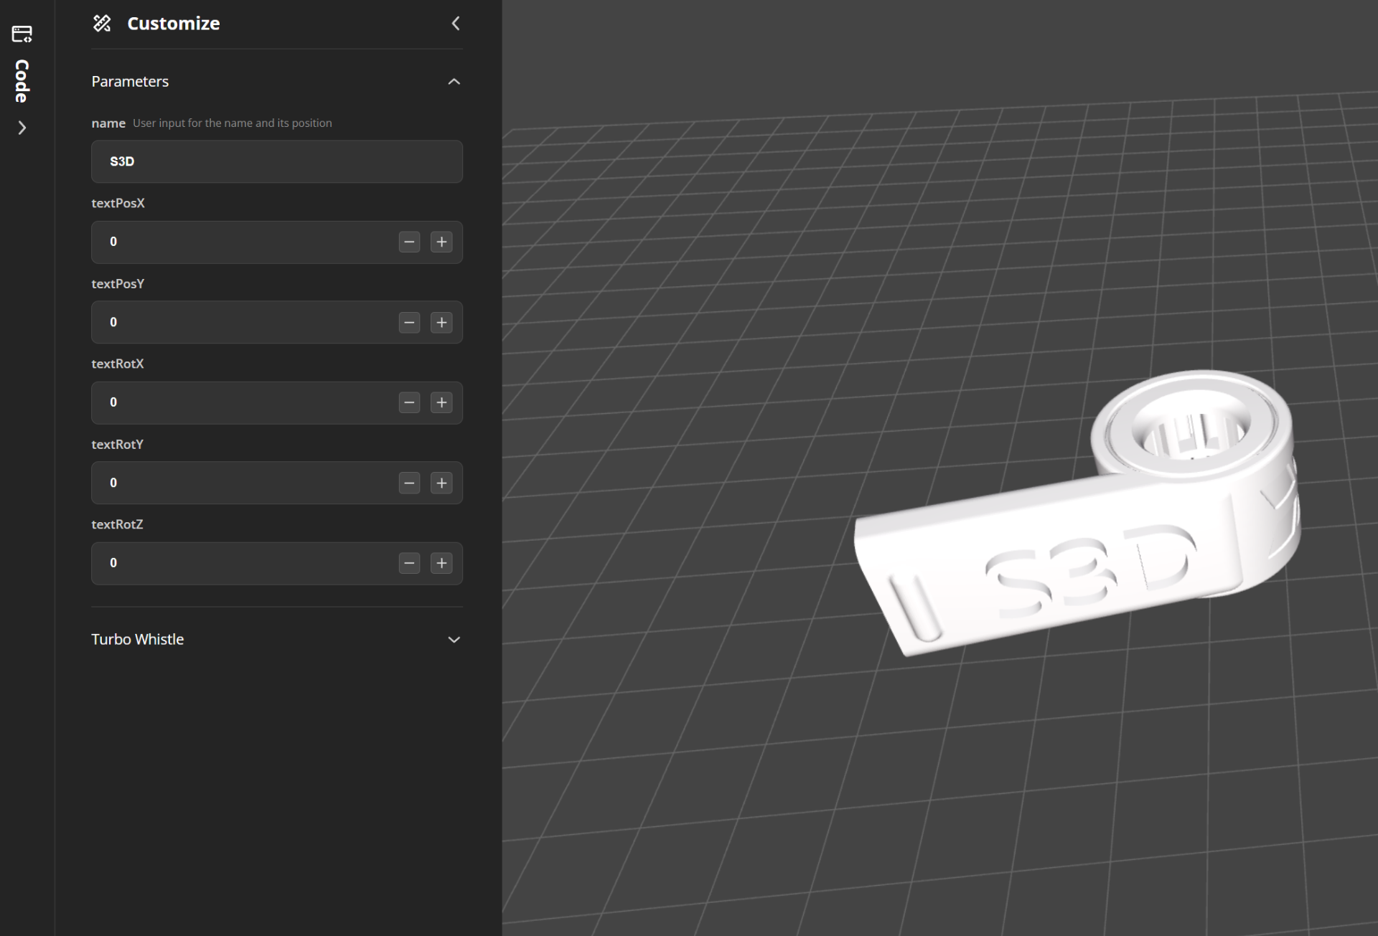Viewport: 1378px width, 936px height.
Task: Increase textPosX with the plus button
Action: (x=441, y=242)
